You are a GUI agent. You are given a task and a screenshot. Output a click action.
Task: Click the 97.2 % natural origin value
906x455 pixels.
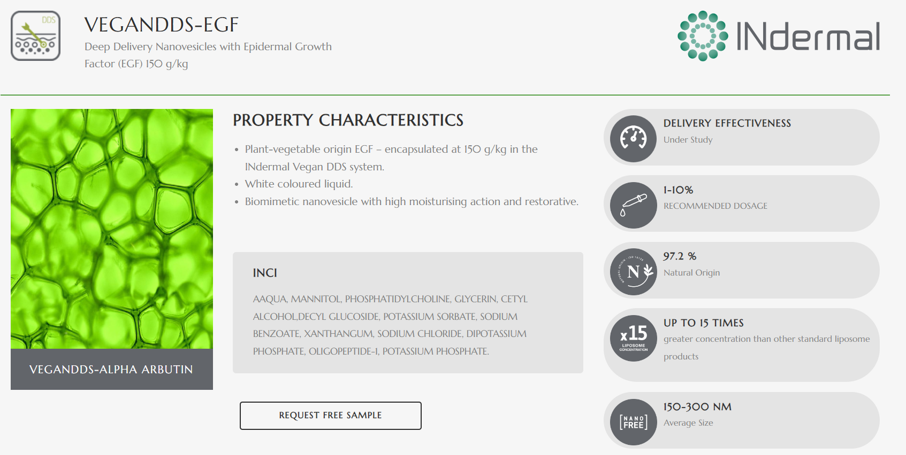click(x=680, y=256)
